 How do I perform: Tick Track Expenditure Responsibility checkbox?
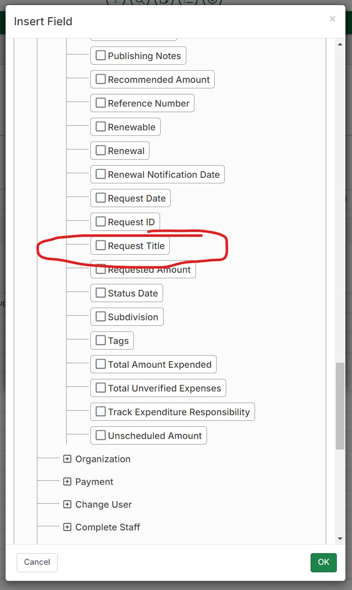(x=101, y=412)
